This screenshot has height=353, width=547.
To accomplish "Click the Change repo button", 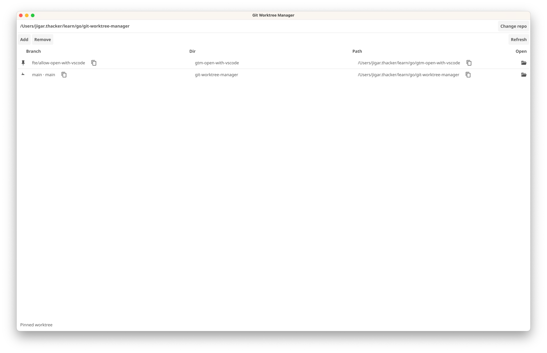I will 513,26.
